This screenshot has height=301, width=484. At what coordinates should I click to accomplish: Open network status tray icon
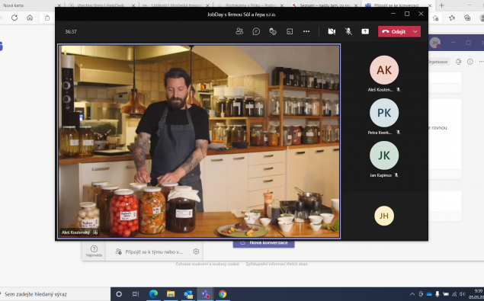click(x=454, y=294)
